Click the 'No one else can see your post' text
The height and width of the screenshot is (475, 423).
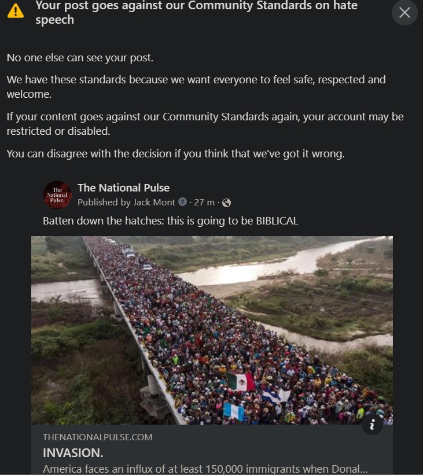(x=80, y=57)
